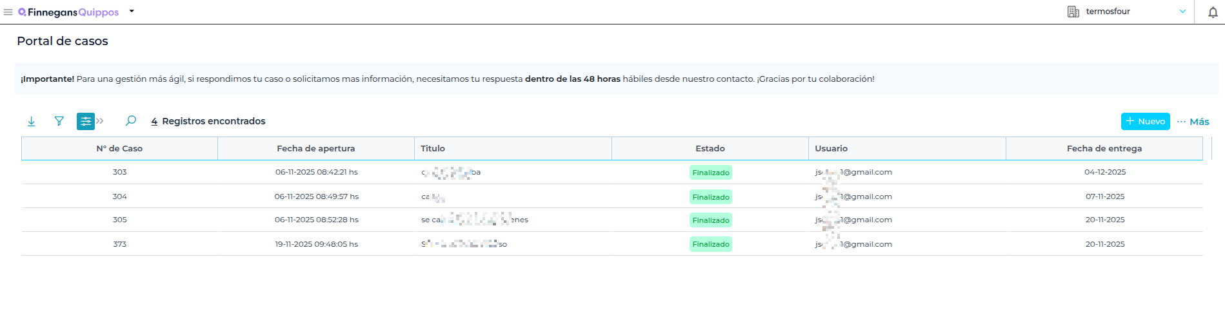Open the dropdown arrow beside Quippos logo
Screen dimensions: 1225x315
(132, 11)
